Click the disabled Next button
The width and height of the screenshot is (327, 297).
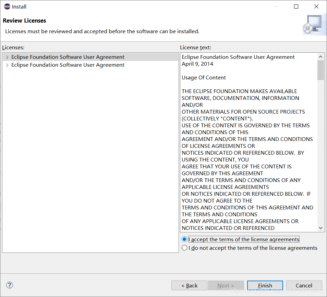coord(226,285)
